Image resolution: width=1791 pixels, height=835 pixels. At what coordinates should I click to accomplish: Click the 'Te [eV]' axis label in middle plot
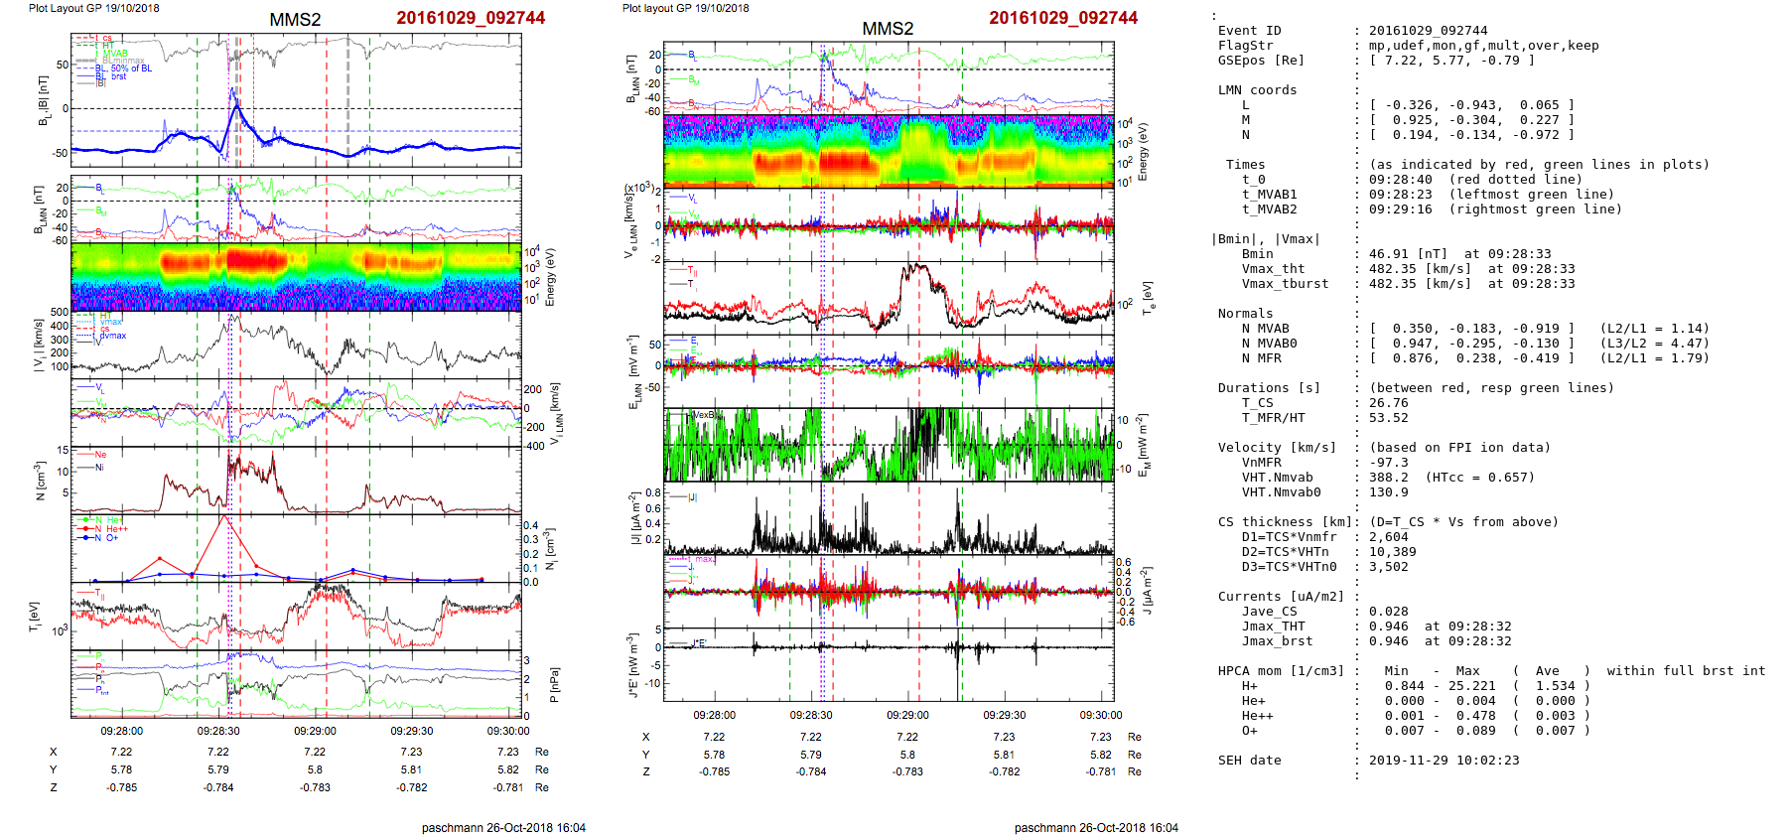[1147, 297]
